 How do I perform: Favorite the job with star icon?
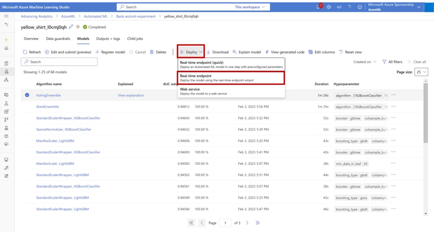pyautogui.click(x=78, y=27)
